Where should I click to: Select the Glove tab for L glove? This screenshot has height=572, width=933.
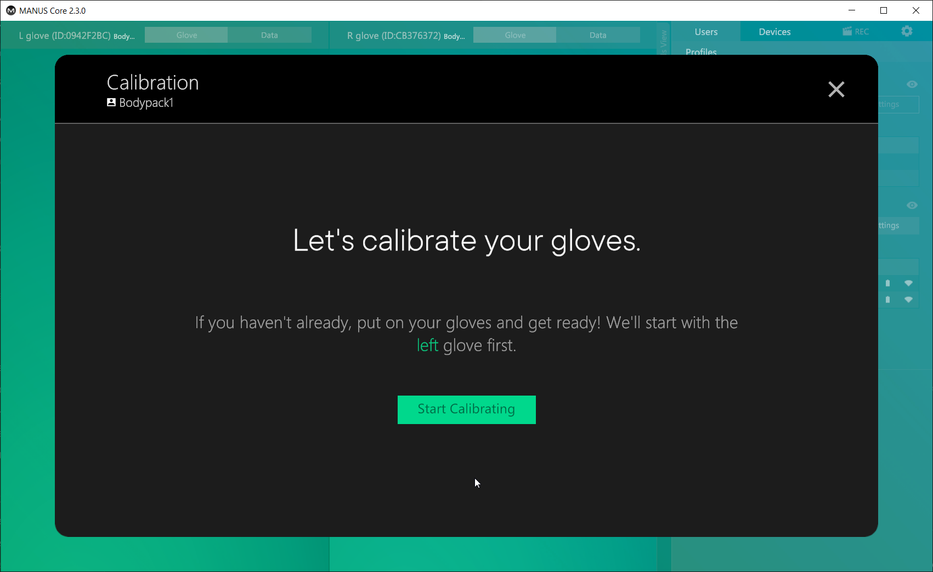[186, 35]
